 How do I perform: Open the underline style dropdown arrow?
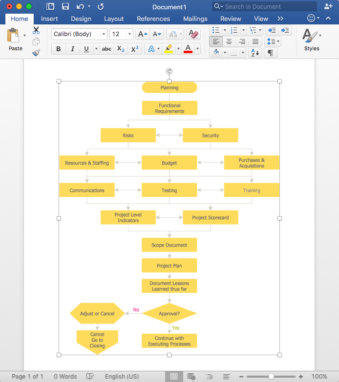96,49
